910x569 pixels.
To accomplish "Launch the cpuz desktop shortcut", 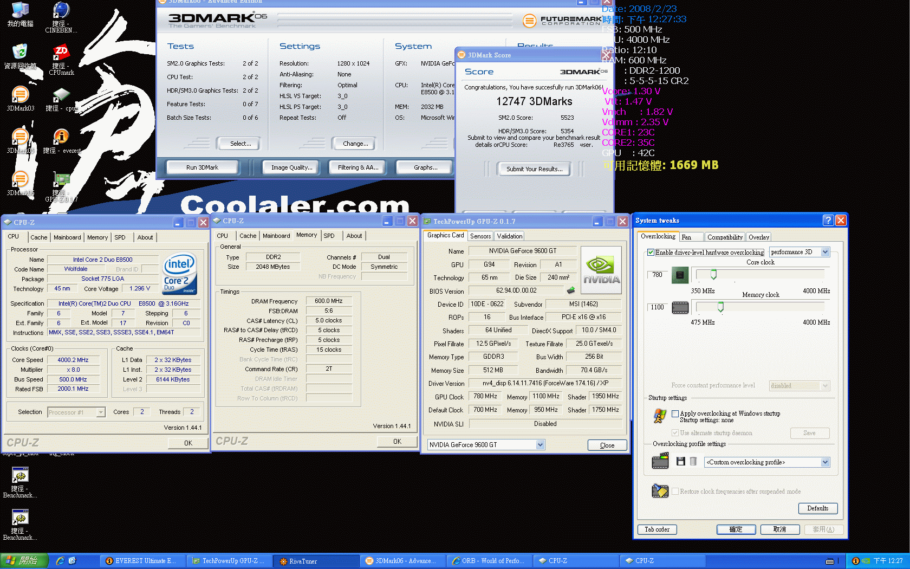I will click(x=61, y=99).
